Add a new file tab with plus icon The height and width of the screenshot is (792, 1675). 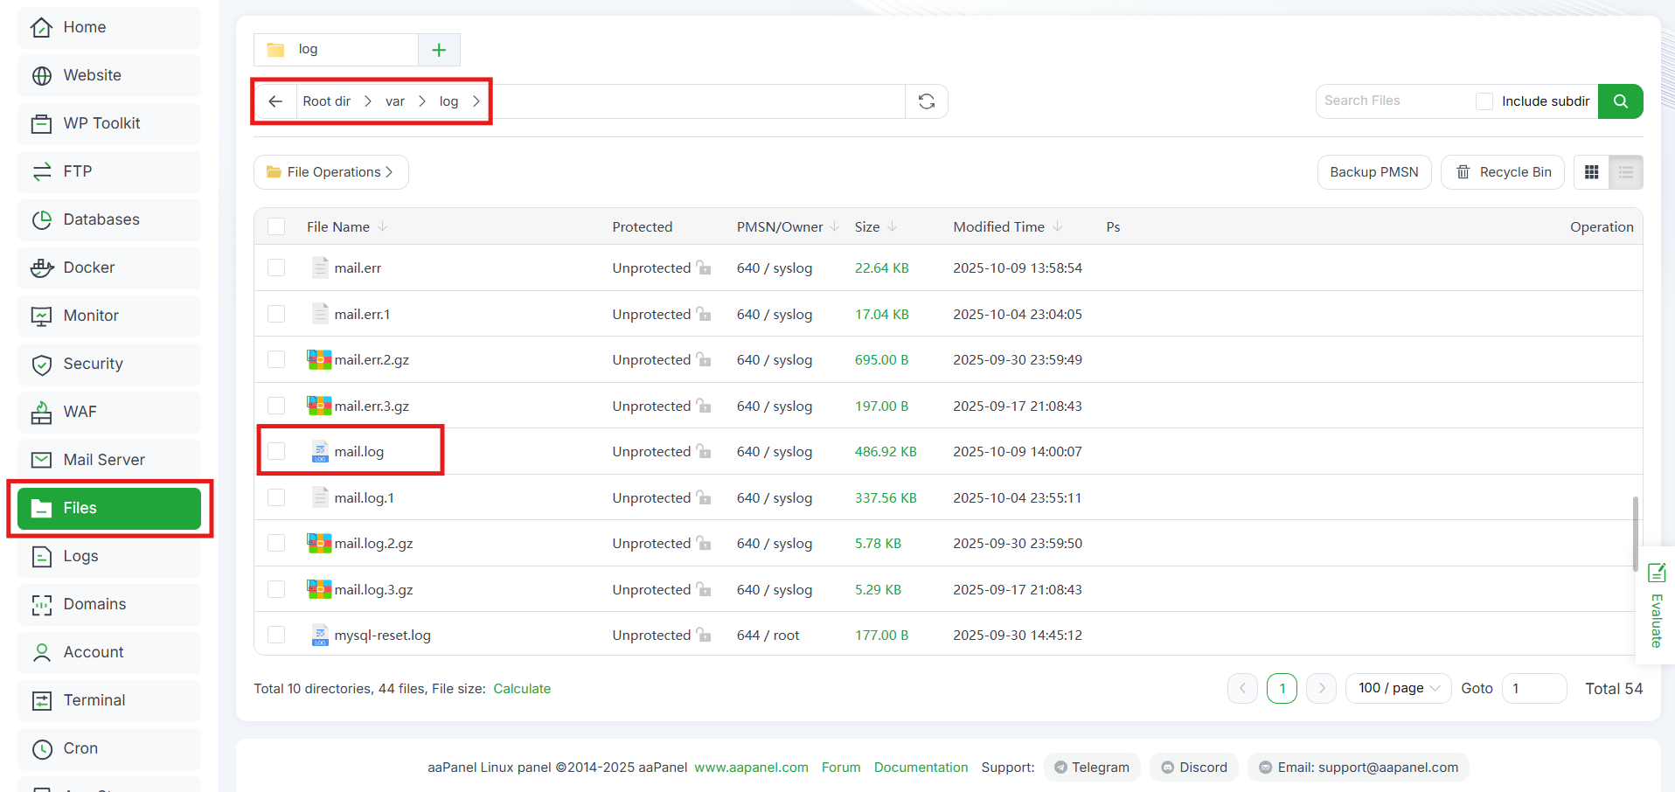click(439, 50)
